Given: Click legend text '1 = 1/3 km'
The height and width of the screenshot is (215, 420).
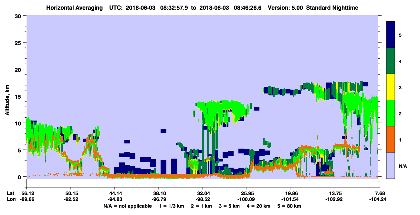Looking at the screenshot, I should coord(172,206).
